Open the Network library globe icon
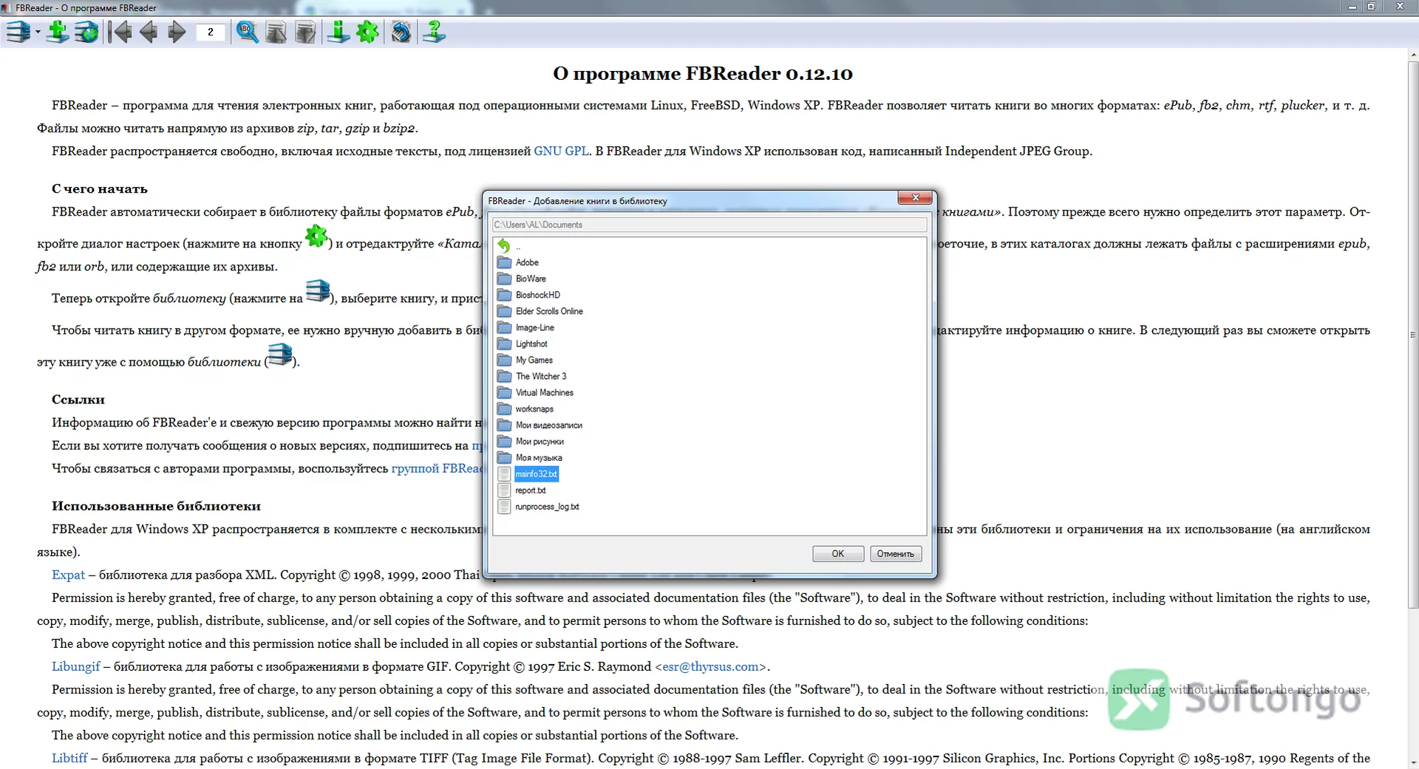This screenshot has width=1419, height=769. pos(86,32)
